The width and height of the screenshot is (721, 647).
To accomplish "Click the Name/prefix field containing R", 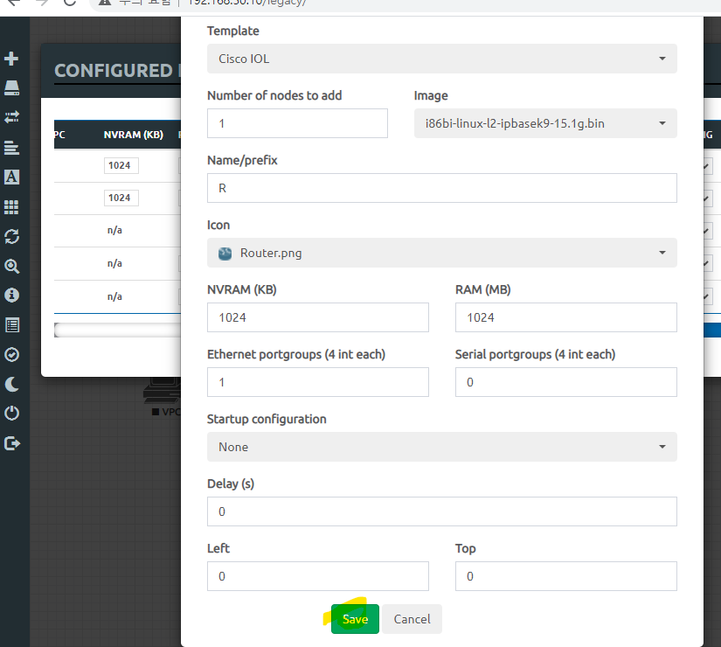I will point(442,188).
